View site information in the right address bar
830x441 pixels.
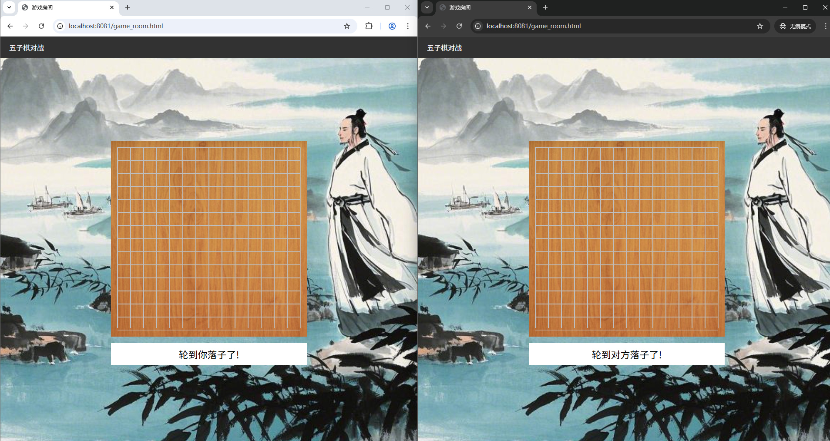[478, 26]
